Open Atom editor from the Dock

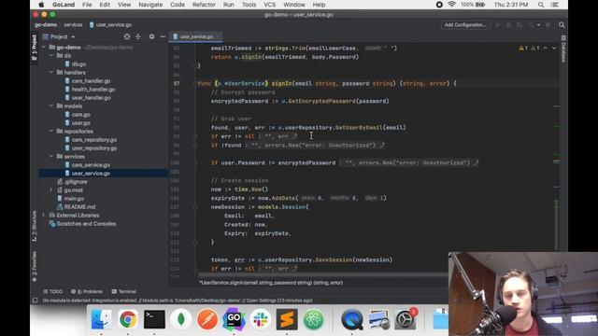[x=314, y=319]
